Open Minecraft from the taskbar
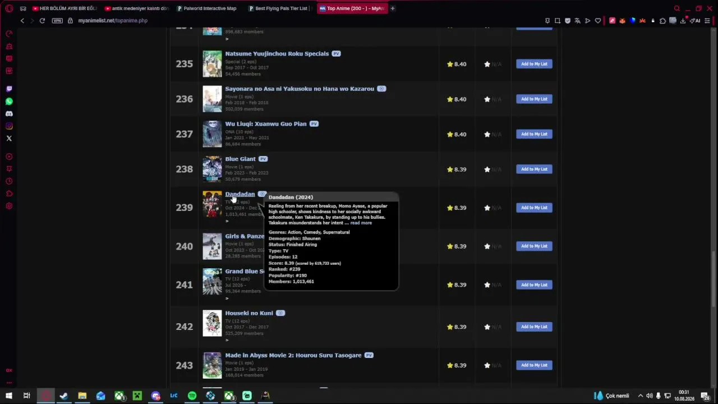Viewport: 718px width, 404px height. click(x=137, y=396)
